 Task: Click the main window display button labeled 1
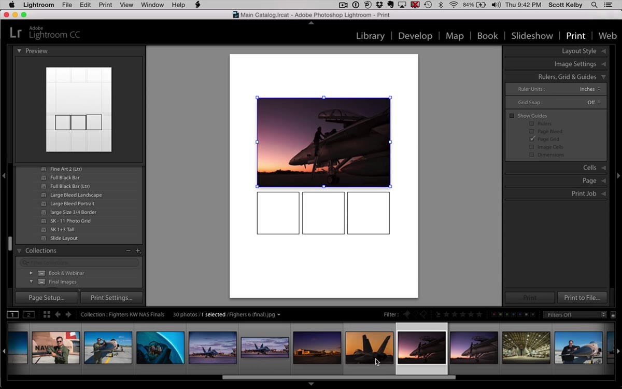click(12, 314)
